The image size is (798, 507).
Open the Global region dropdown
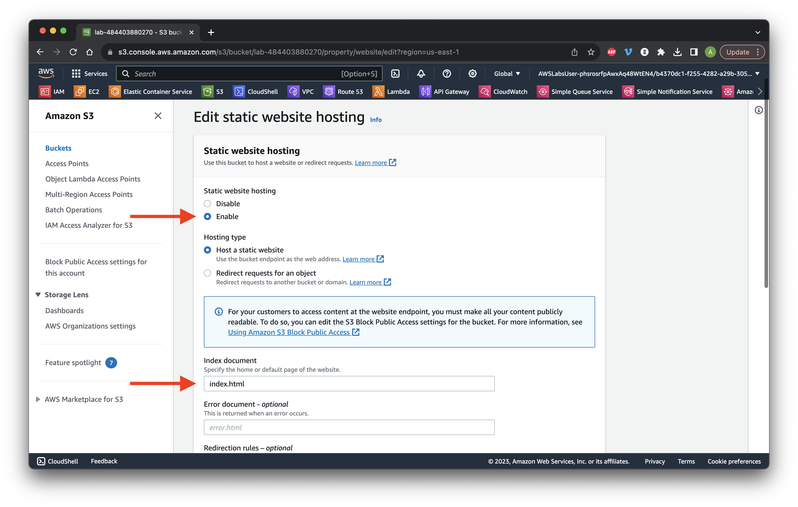(x=507, y=74)
